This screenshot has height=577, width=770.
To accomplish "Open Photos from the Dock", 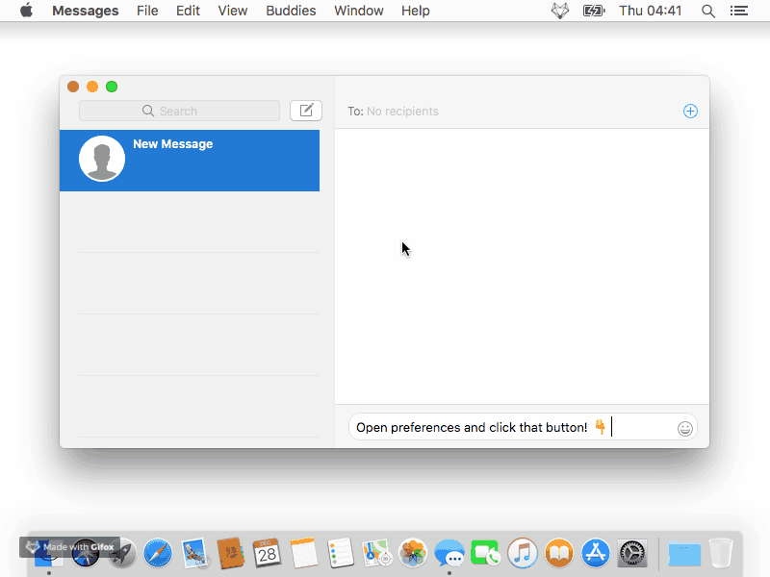I will click(x=413, y=554).
